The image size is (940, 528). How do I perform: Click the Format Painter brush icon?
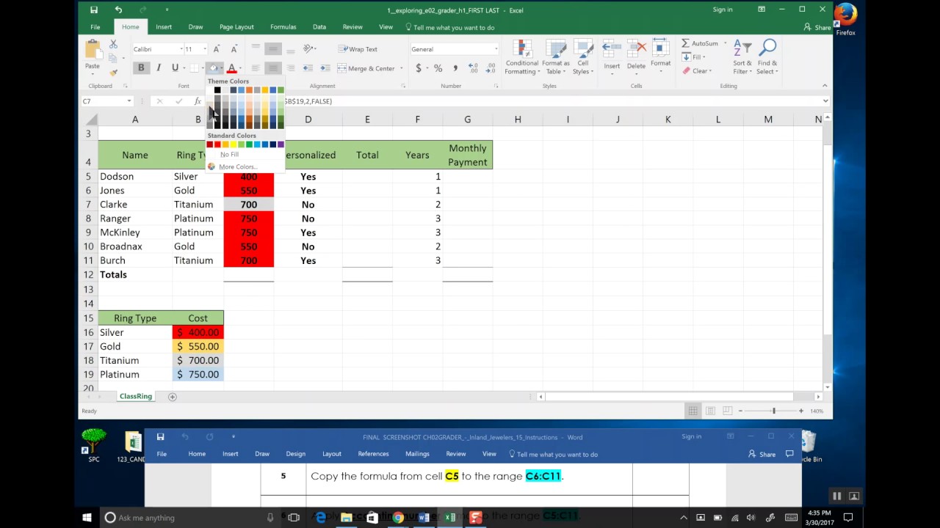[x=113, y=72]
